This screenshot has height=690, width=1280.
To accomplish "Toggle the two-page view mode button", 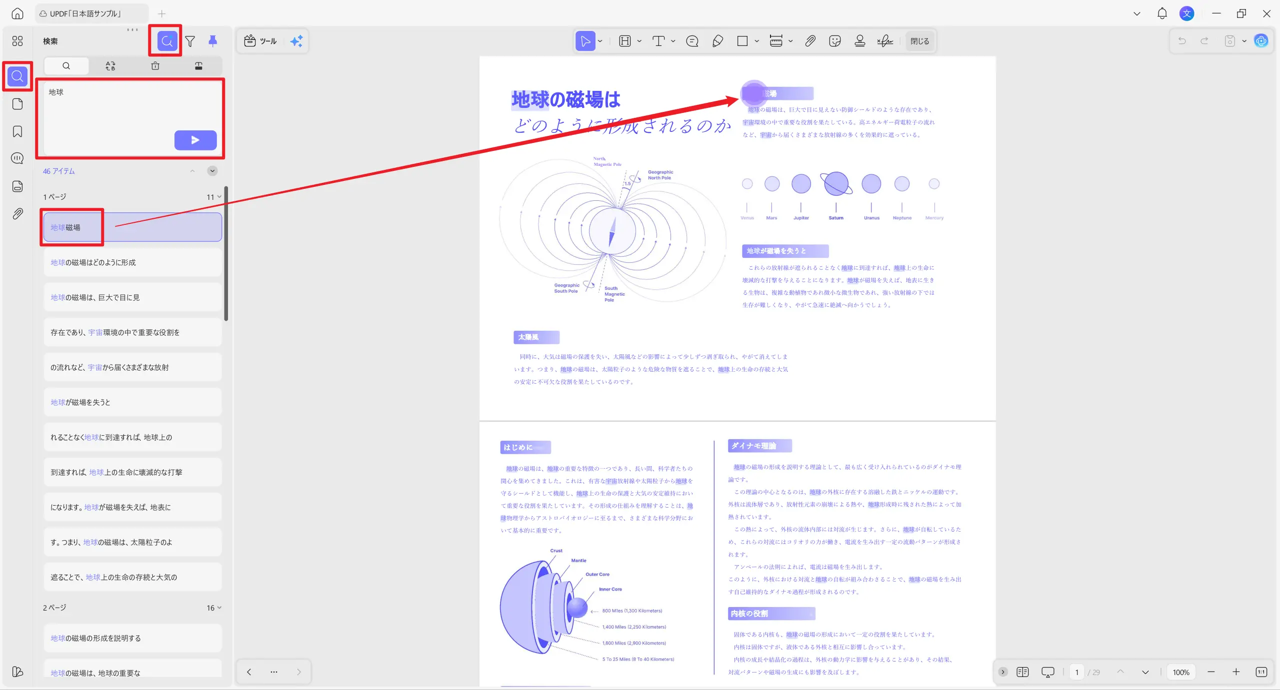I will point(1022,672).
